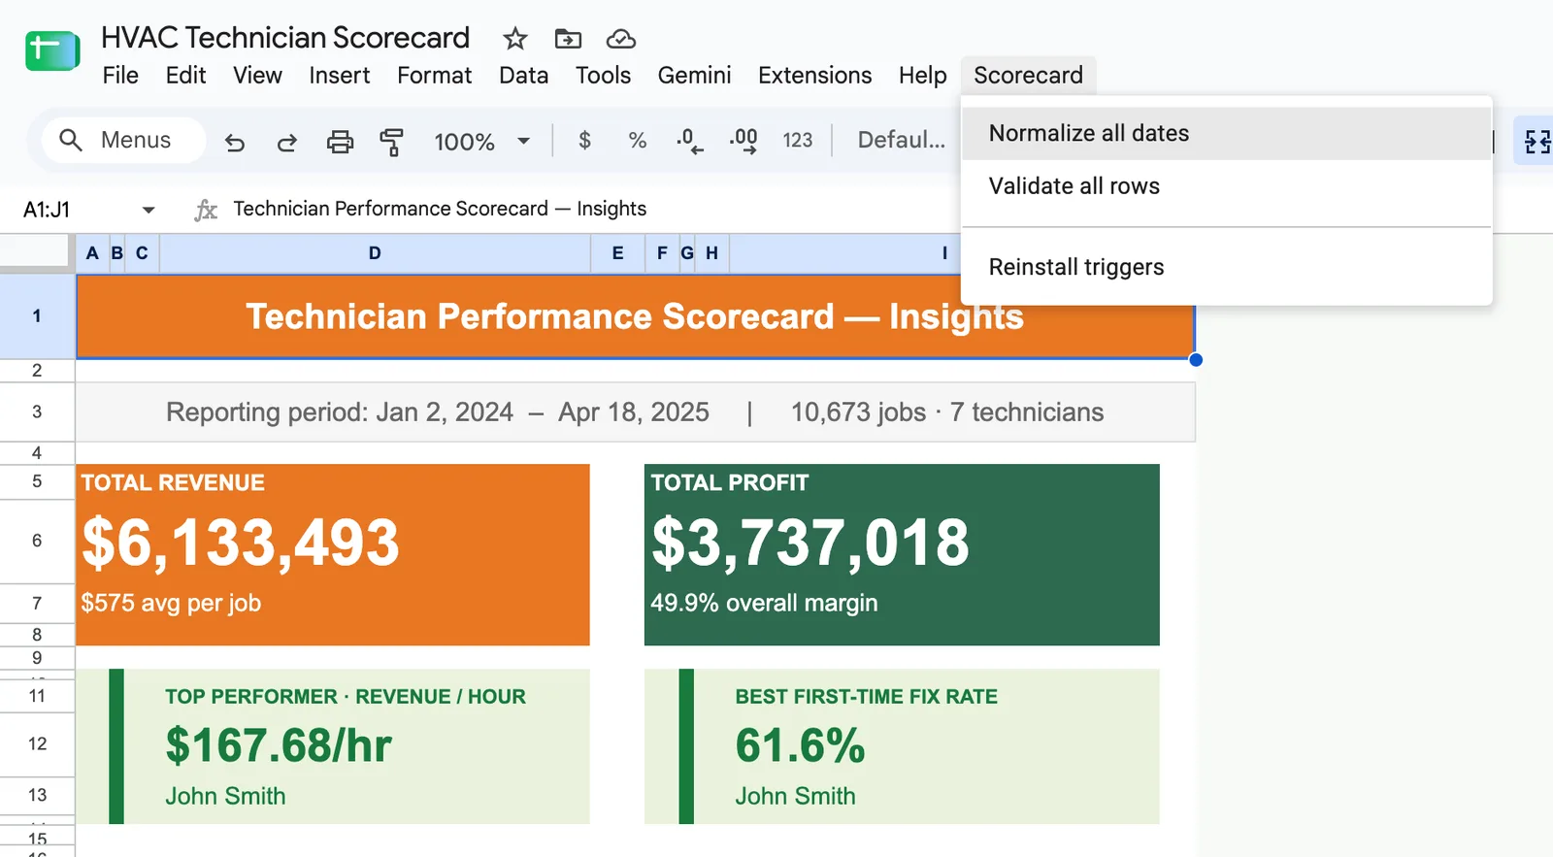
Task: Activate the paint format tool
Action: pyautogui.click(x=391, y=142)
